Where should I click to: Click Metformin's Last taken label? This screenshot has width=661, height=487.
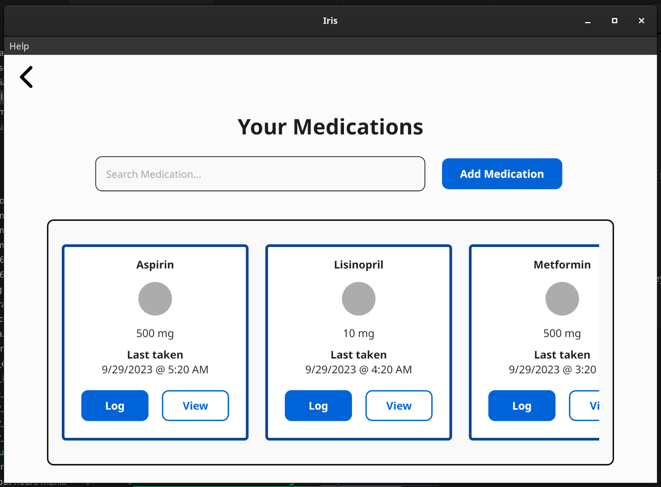(x=562, y=354)
